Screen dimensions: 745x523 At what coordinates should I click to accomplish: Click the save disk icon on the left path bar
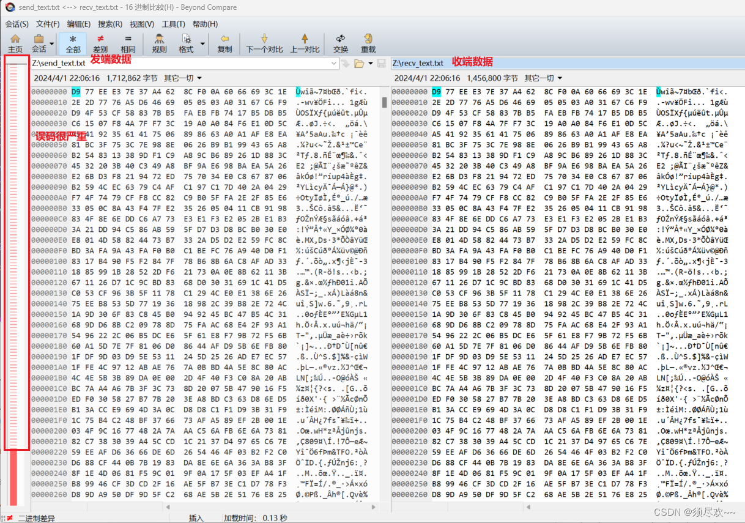(x=381, y=63)
